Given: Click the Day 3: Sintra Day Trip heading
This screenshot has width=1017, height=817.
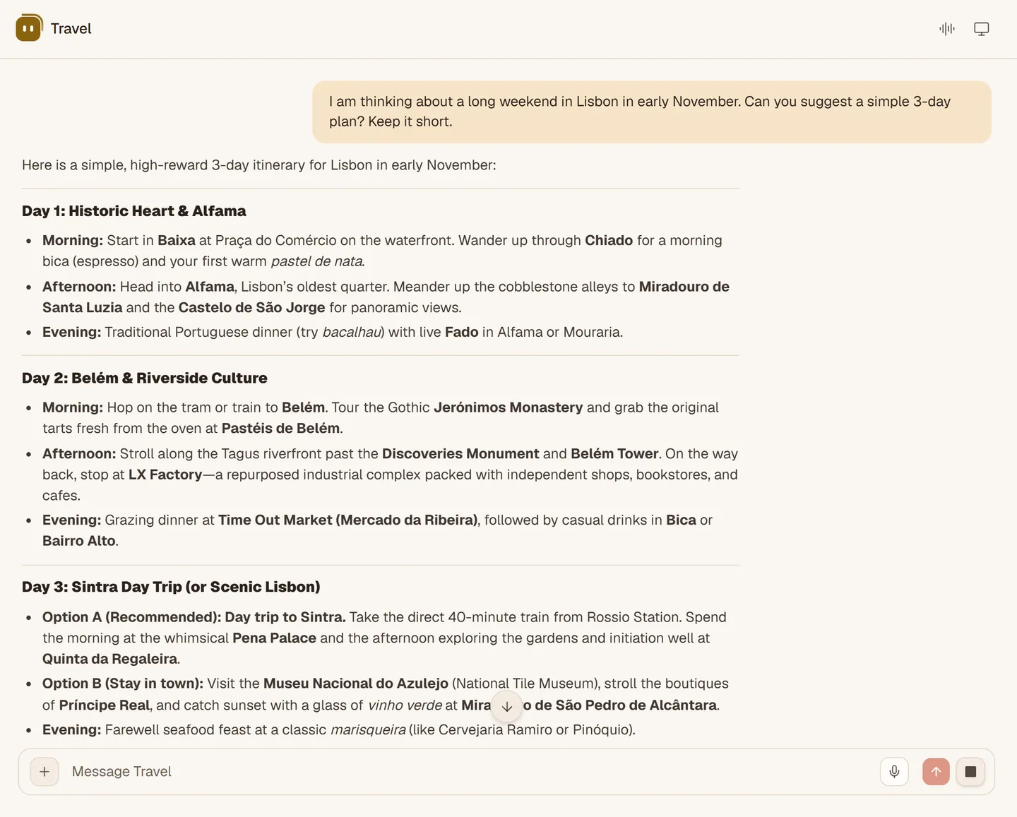Looking at the screenshot, I should [x=171, y=587].
